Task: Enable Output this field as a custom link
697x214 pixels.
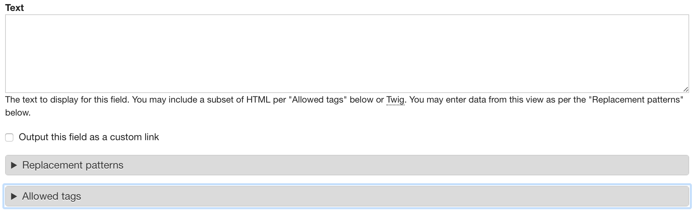Action: pyautogui.click(x=9, y=137)
